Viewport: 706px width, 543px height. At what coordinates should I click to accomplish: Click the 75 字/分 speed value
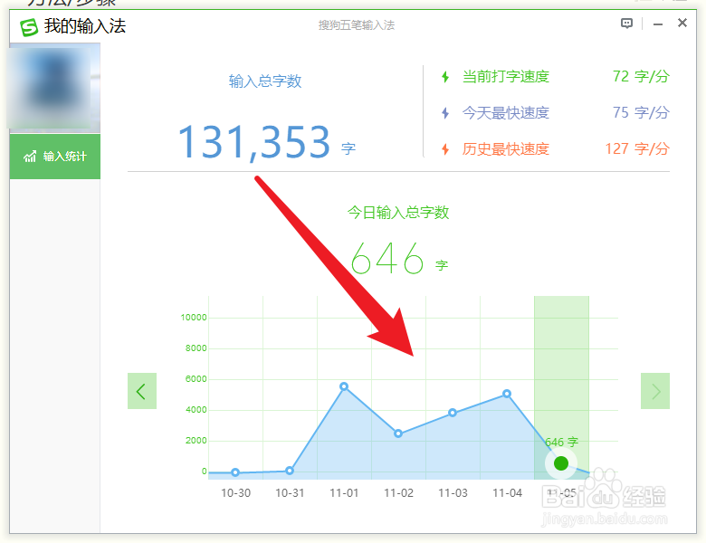tap(641, 112)
